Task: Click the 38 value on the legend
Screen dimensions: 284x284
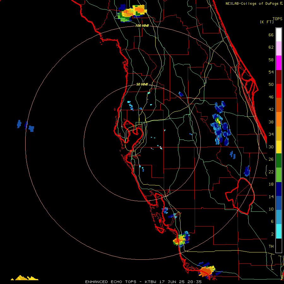Action: 271,122
